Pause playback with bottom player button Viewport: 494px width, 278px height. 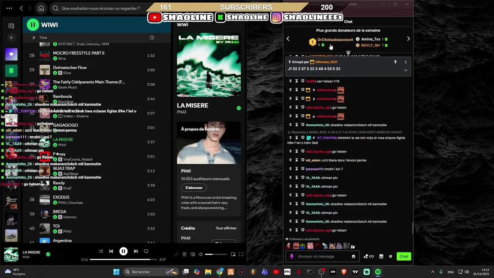pos(123,251)
